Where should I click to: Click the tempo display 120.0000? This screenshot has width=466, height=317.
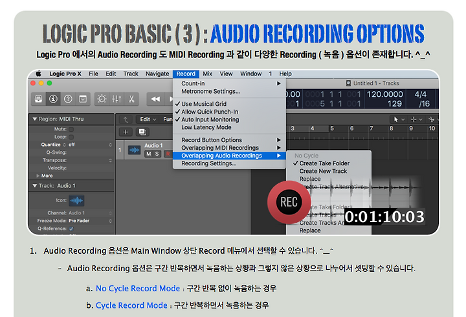(384, 94)
